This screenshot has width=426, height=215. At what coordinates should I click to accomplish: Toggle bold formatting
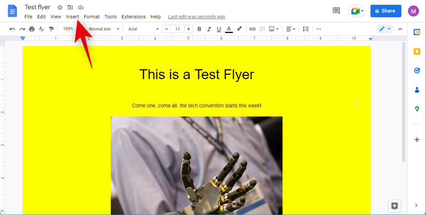(x=199, y=29)
